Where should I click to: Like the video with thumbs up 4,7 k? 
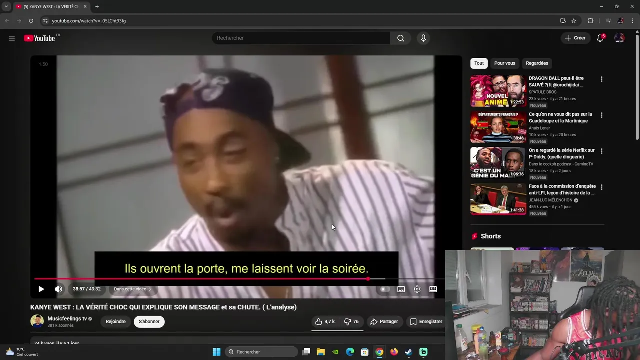(x=325, y=322)
